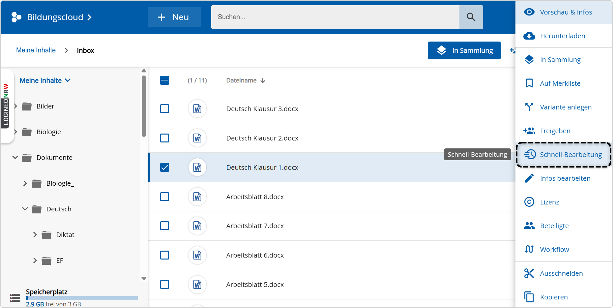The width and height of the screenshot is (613, 308).
Task: Click the eye icon for Vorschau & Infos
Action: pos(529,12)
